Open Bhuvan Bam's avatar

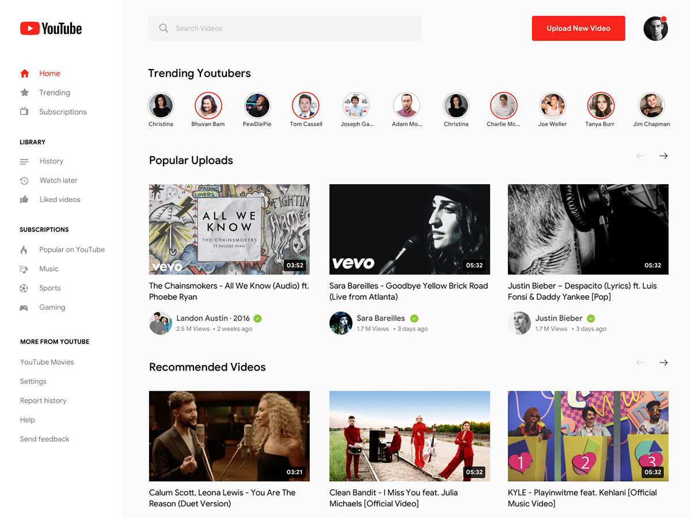click(x=208, y=106)
